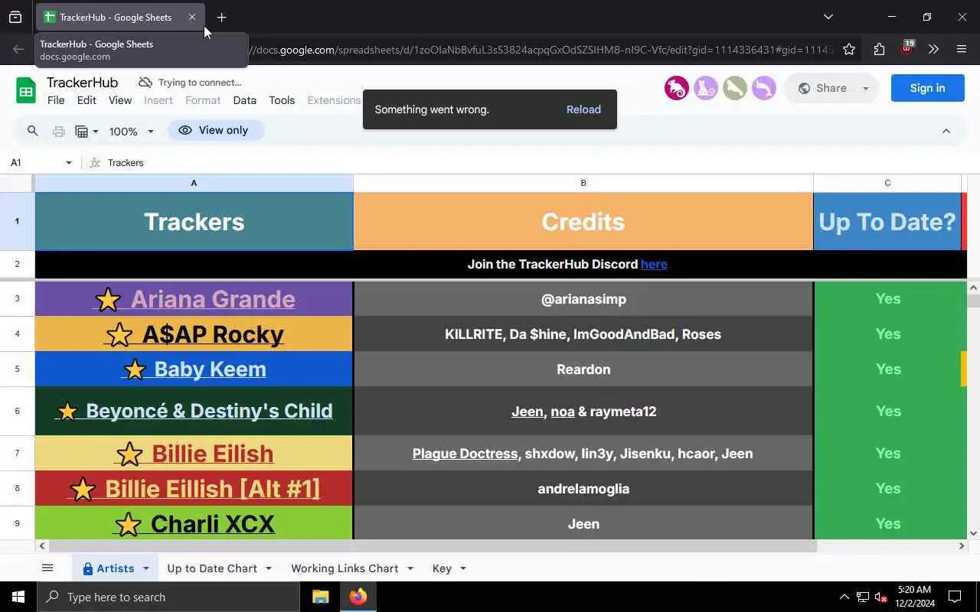Open the Name box dropdown arrow

coord(68,163)
